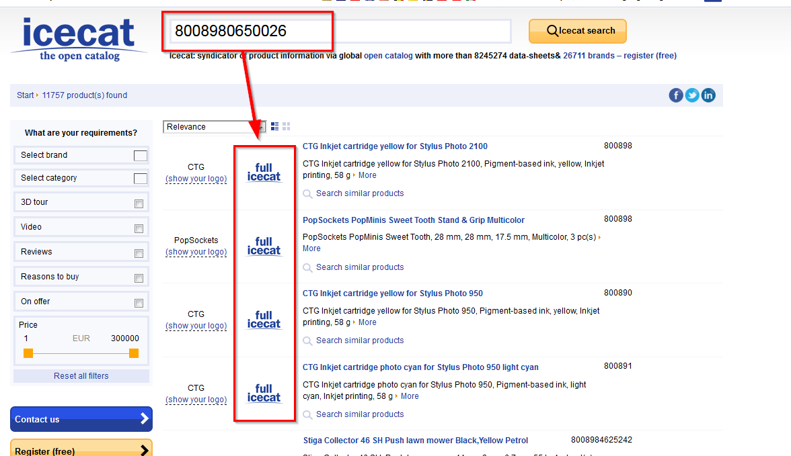Search similar products for Stylus Photo 2100 cartridge
The width and height of the screenshot is (791, 456).
pyautogui.click(x=361, y=193)
